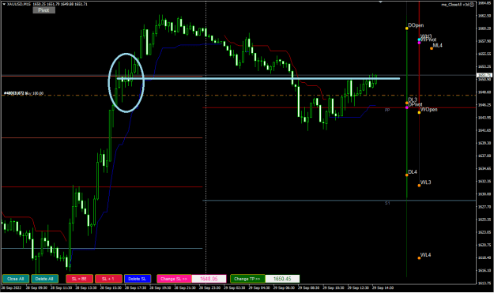Screen dimensions: 494x293
Task: Click the Pivot button
Action: point(43,10)
